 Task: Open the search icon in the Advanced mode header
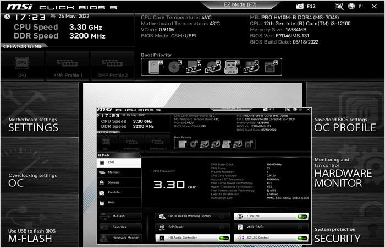339,6
